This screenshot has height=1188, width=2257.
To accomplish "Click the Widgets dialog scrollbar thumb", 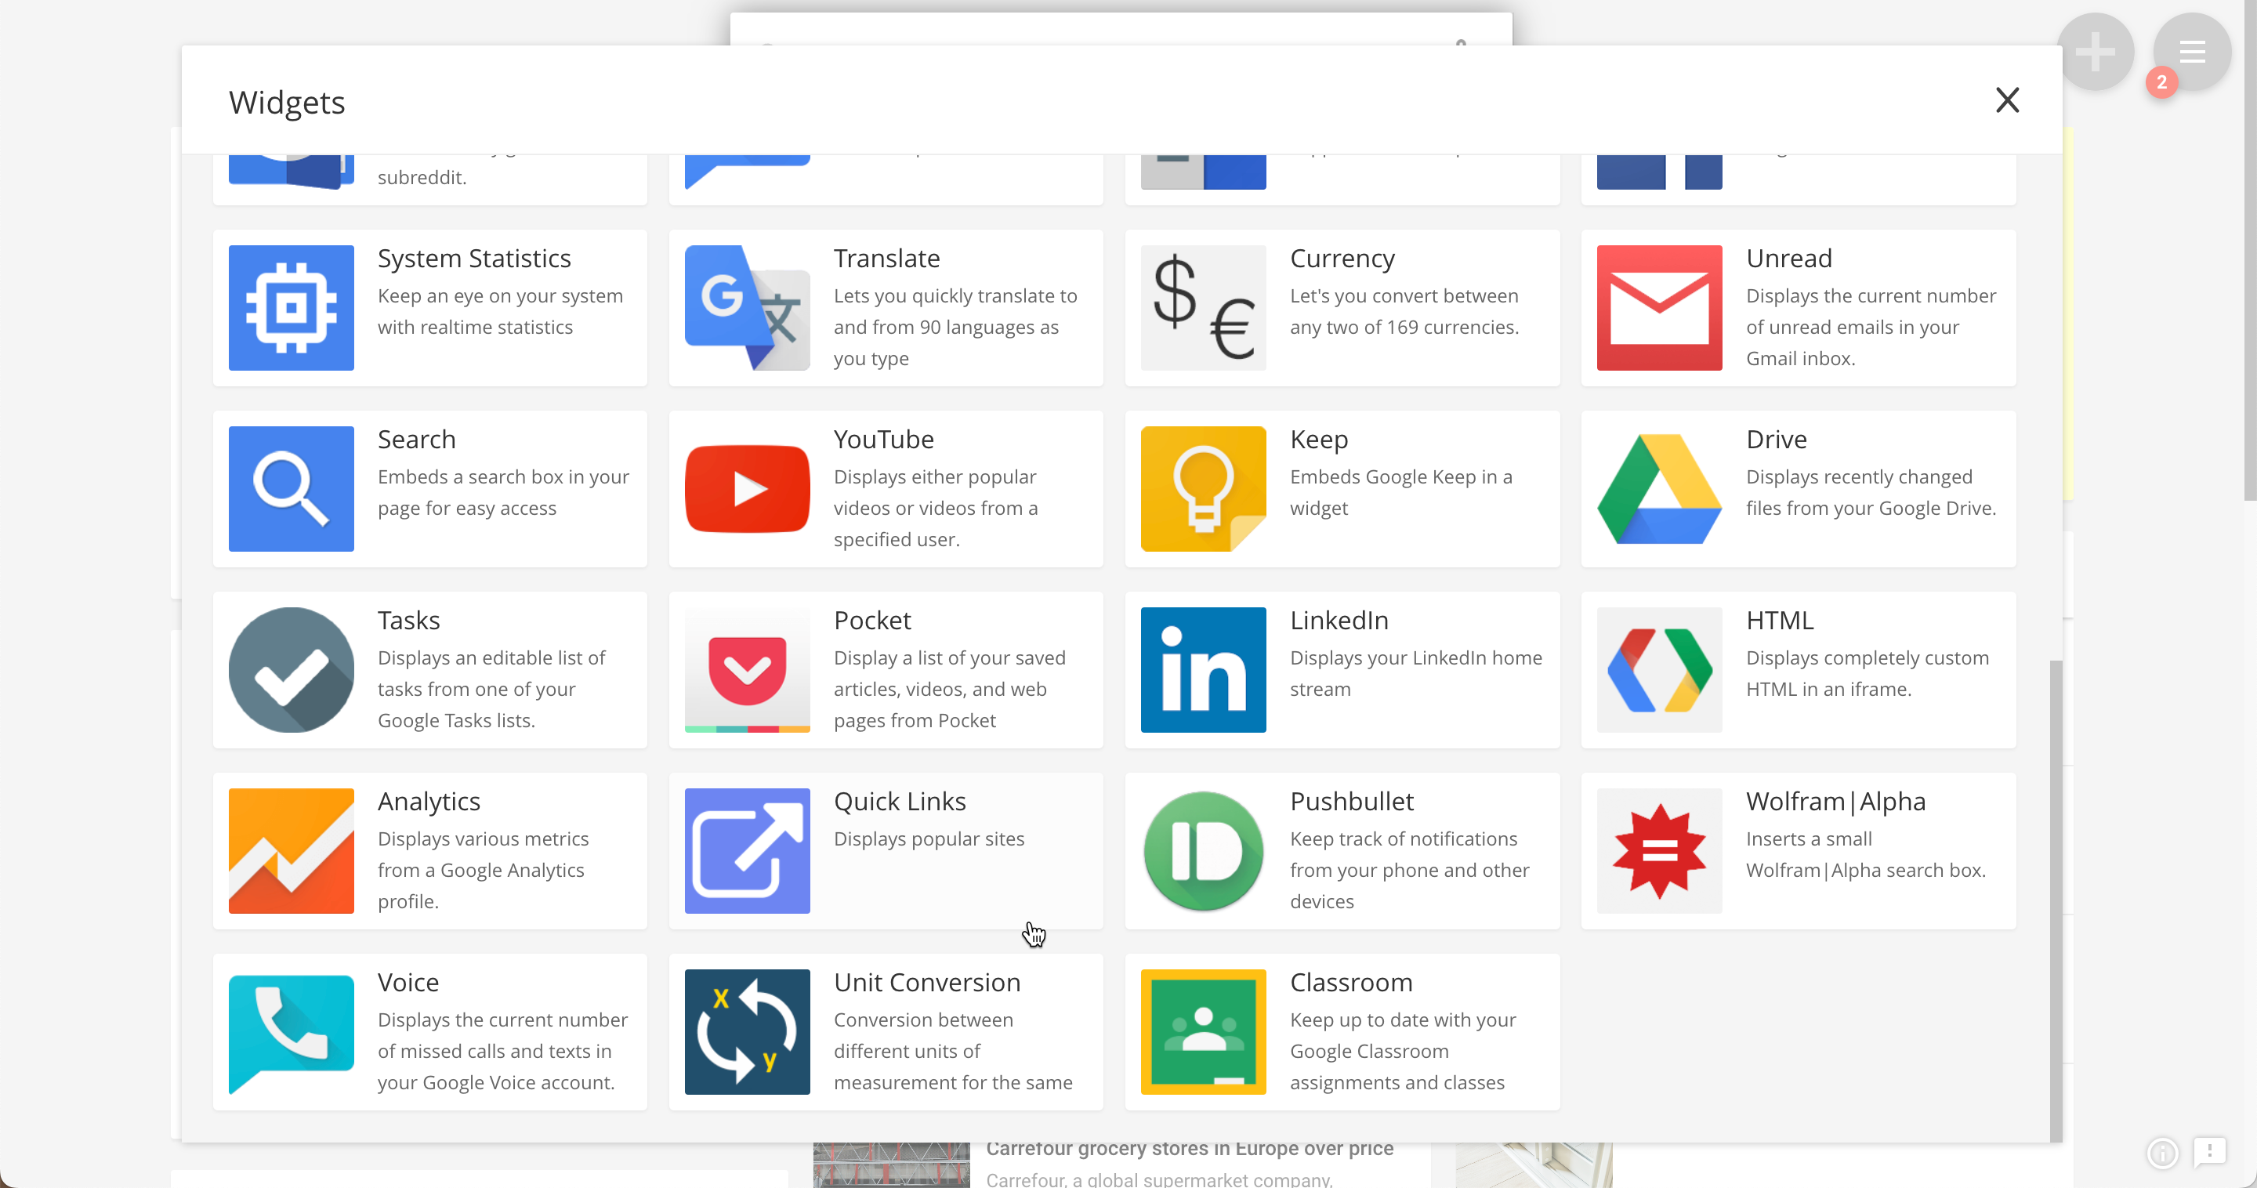I will (2056, 901).
